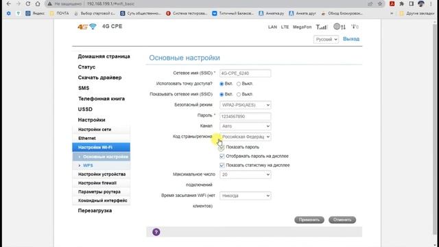Open the USSD menu item
This screenshot has height=247, width=439.
(x=85, y=109)
